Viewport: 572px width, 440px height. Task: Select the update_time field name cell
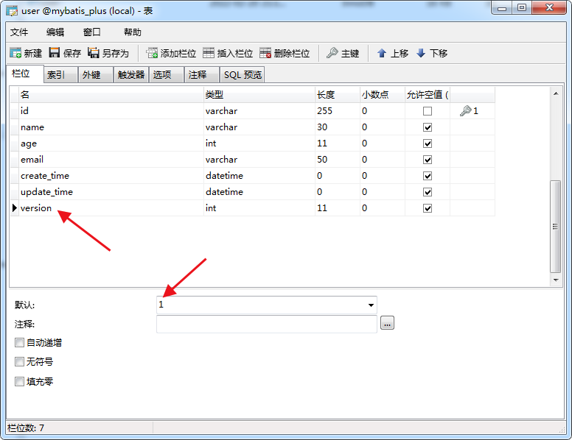click(111, 192)
